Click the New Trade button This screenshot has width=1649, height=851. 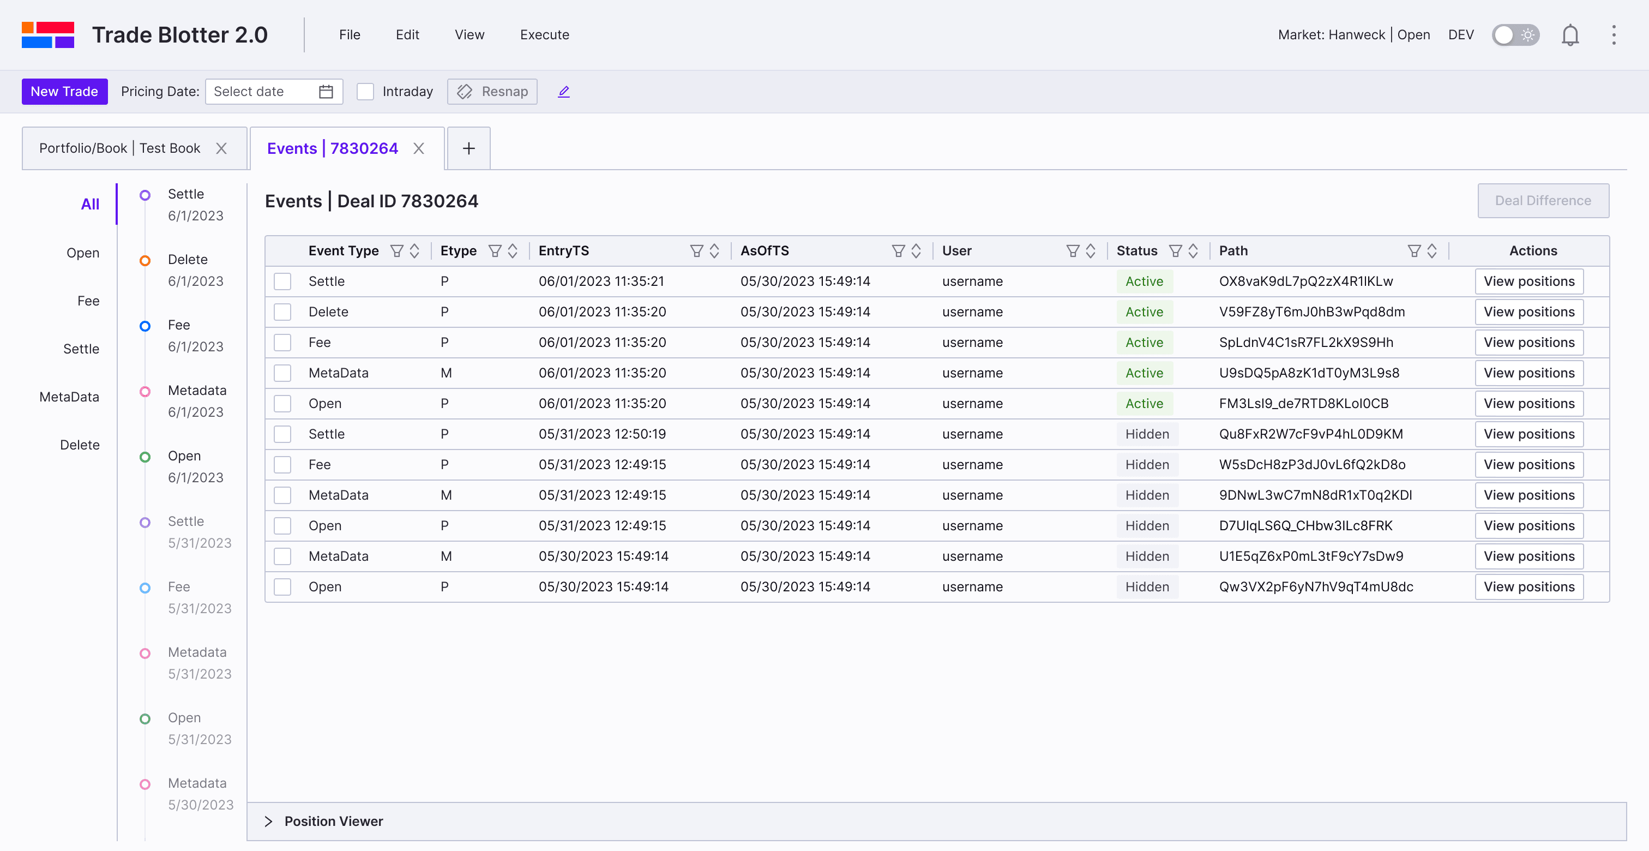click(64, 92)
